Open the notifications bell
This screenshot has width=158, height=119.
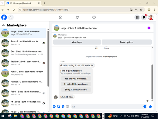pos(144,17)
